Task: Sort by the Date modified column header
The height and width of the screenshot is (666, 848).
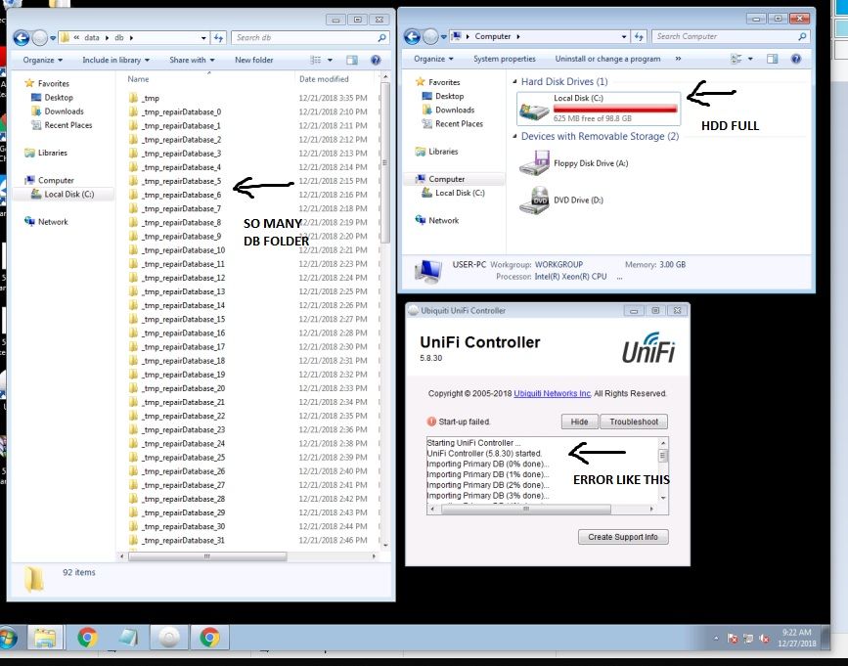Action: coord(324,79)
